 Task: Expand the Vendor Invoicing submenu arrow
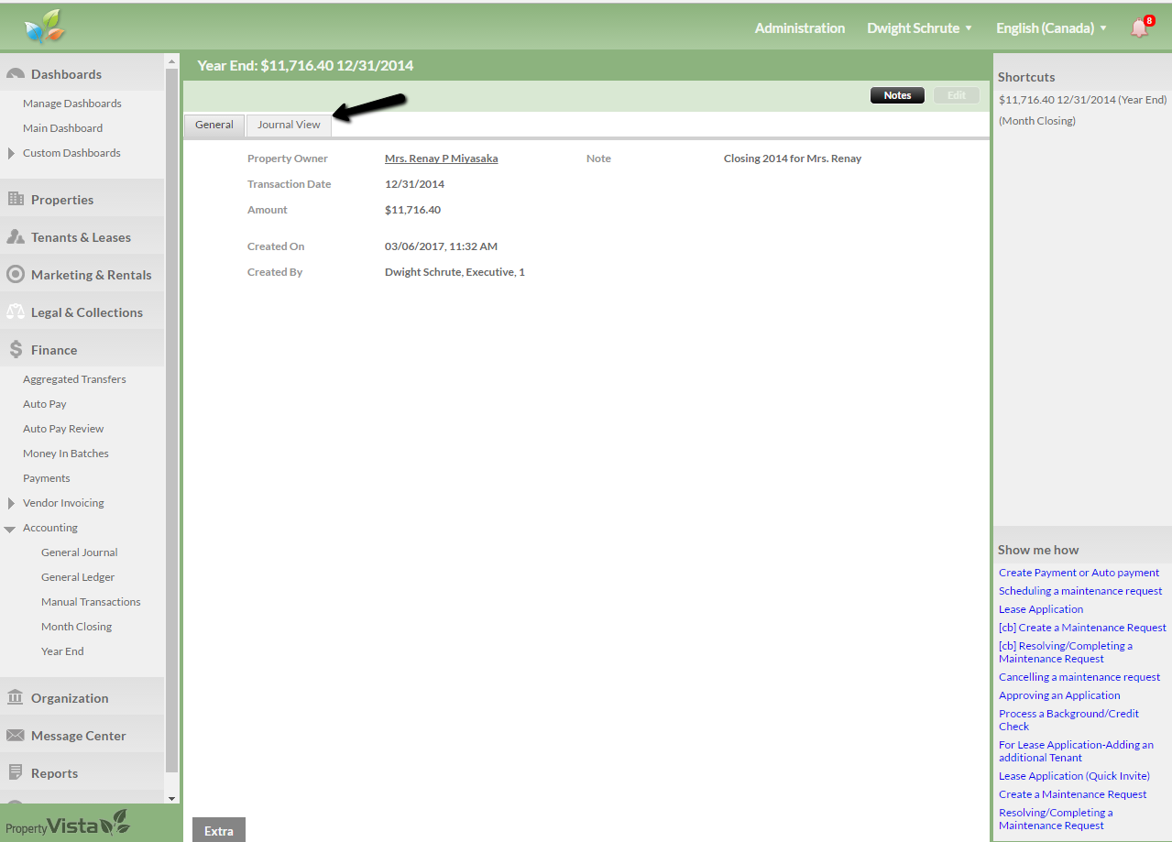[11, 503]
